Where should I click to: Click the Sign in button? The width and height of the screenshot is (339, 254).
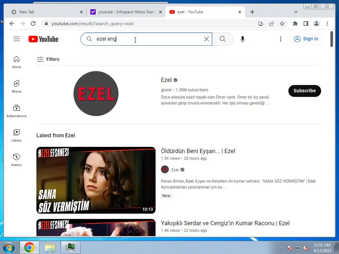pyautogui.click(x=306, y=39)
